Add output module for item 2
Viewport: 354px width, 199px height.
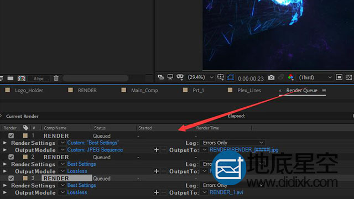[x=156, y=171]
